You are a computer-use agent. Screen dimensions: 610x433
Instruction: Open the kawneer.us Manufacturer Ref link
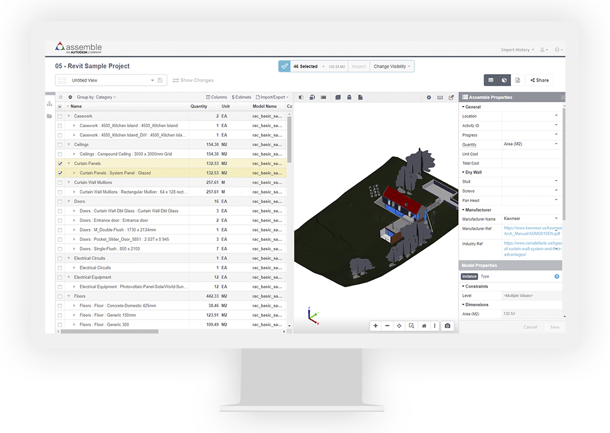[532, 231]
